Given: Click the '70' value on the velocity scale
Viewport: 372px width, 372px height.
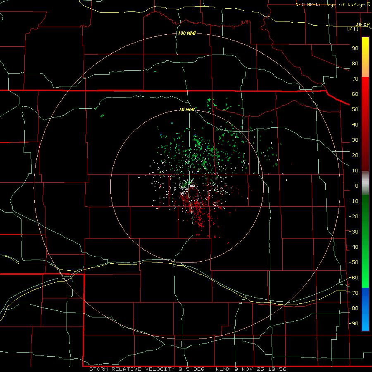Looking at the screenshot, I should pos(355,79).
